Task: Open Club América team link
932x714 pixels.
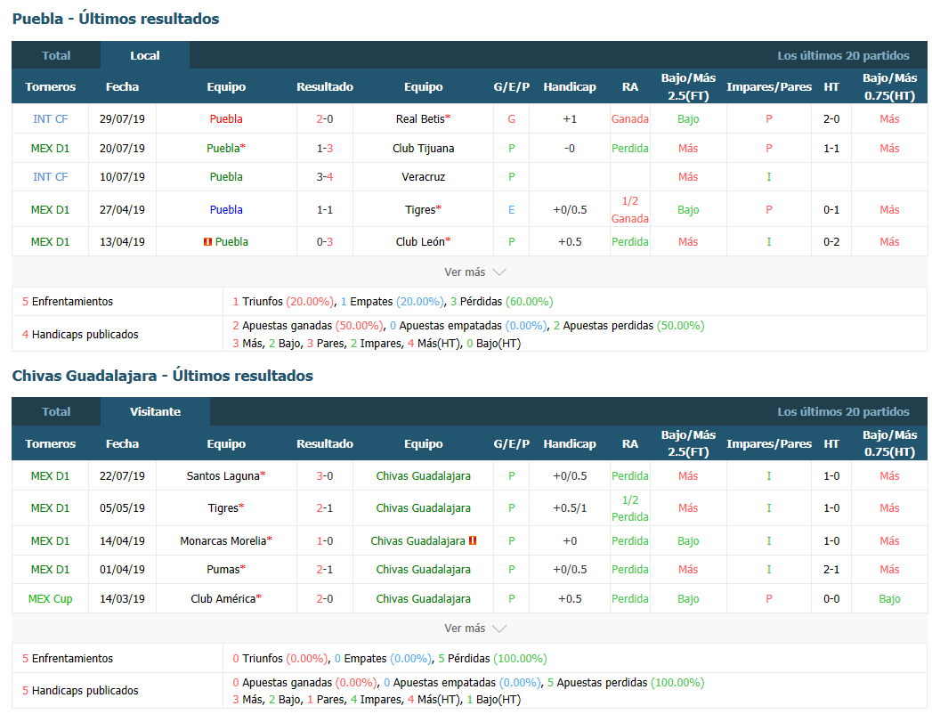Action: pyautogui.click(x=223, y=598)
